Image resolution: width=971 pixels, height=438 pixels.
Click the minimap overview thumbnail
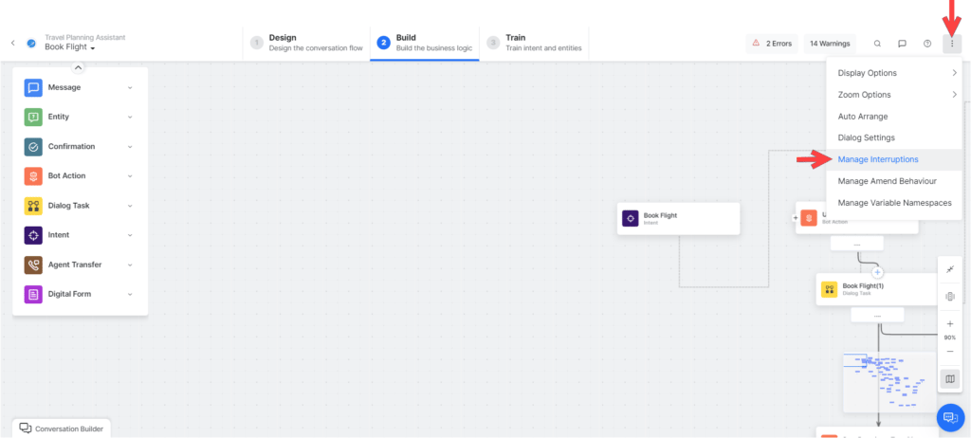pyautogui.click(x=889, y=382)
